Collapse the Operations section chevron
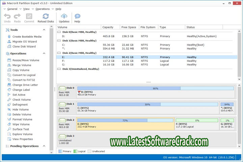The height and width of the screenshot is (162, 243). pos(44,53)
